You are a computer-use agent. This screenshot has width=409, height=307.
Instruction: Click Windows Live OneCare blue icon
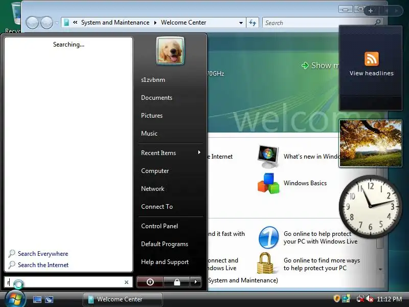(269, 237)
